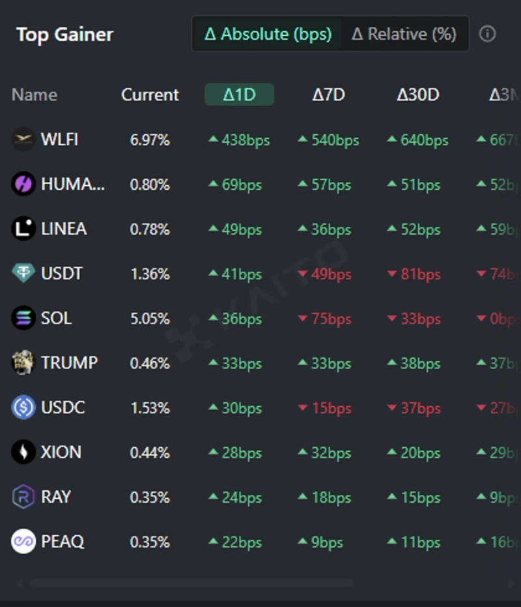Switch to Δ Absolute (bps) mode

tap(268, 34)
